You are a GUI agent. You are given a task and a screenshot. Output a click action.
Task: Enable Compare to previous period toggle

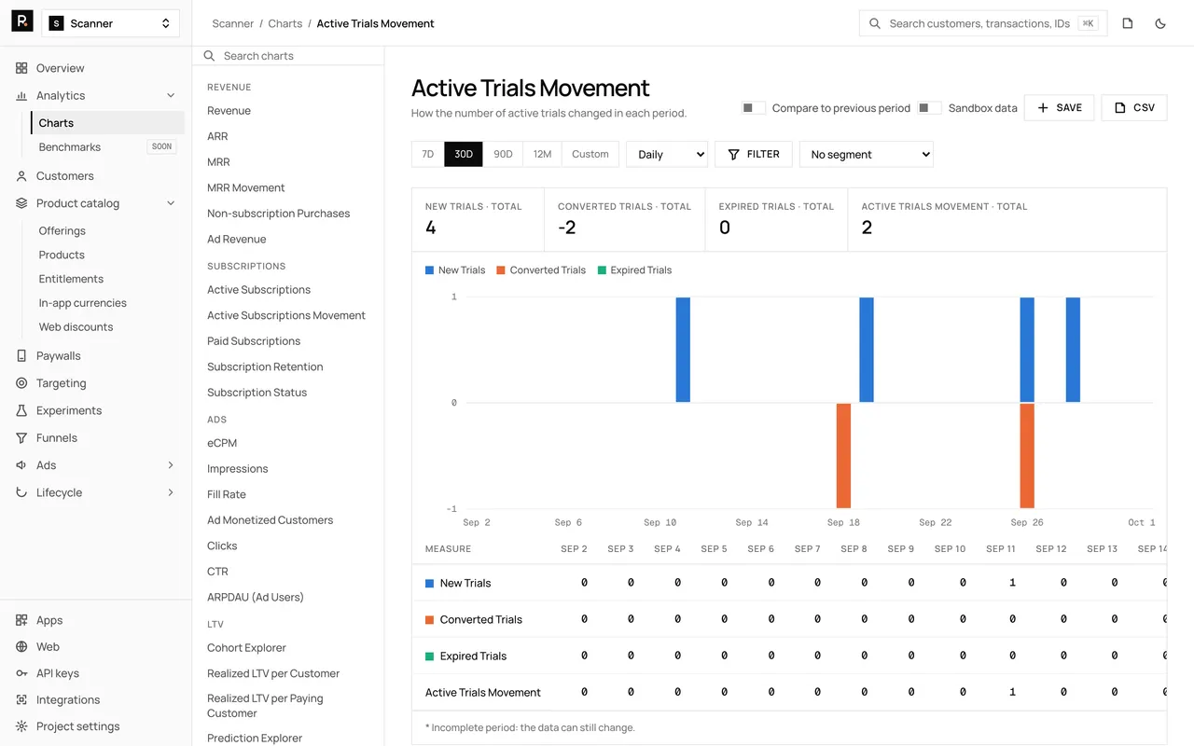click(x=754, y=108)
